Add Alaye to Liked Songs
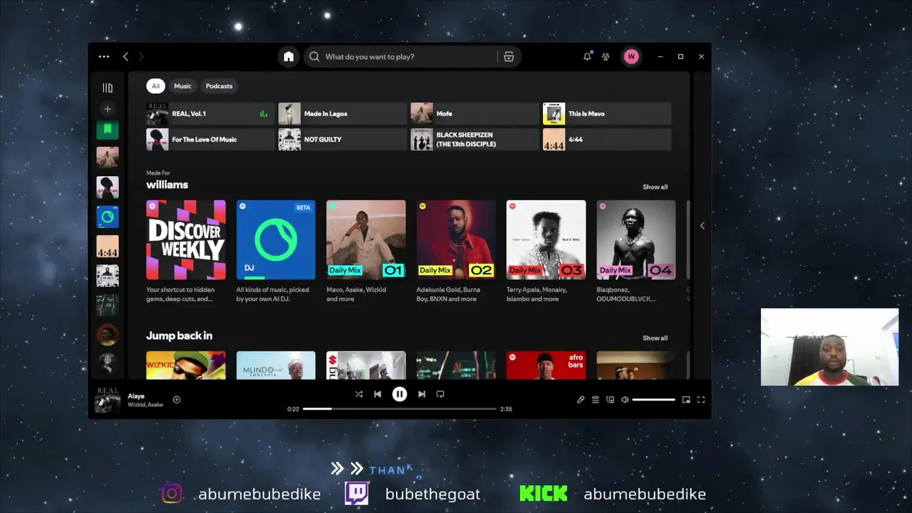 pyautogui.click(x=177, y=400)
